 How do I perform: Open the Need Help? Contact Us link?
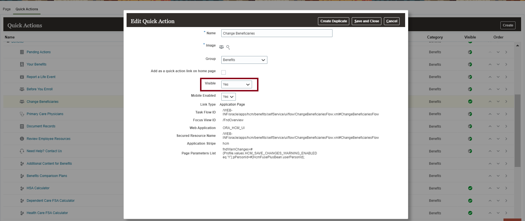pyautogui.click(x=44, y=151)
